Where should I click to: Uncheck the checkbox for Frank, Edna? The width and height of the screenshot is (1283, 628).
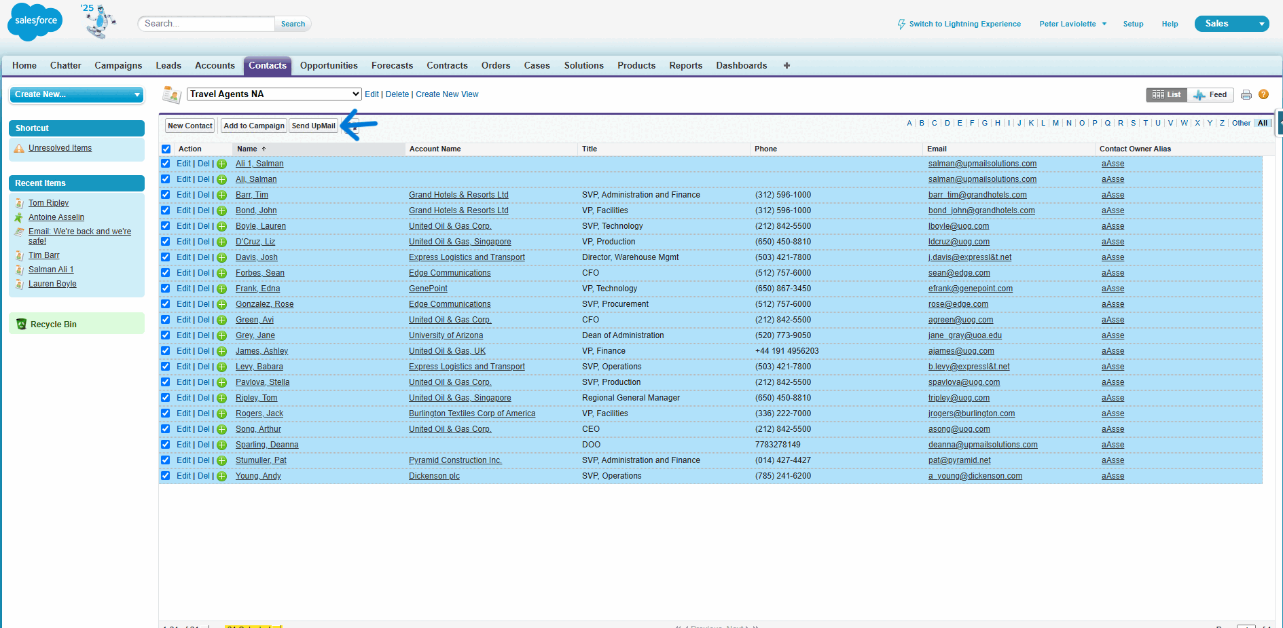point(166,289)
